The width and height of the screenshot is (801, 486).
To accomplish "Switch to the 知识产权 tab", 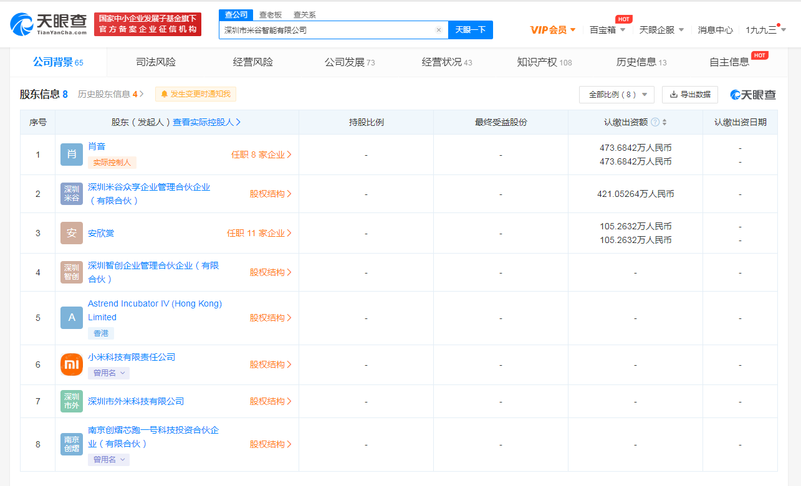I will coord(544,62).
